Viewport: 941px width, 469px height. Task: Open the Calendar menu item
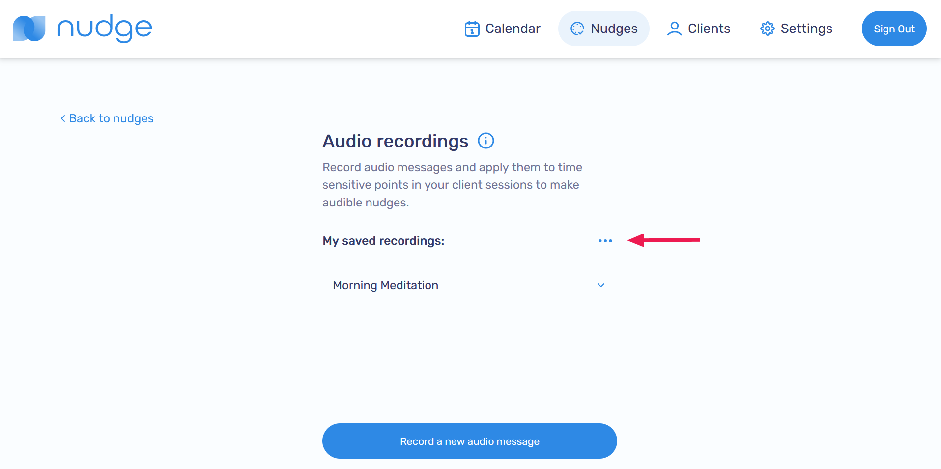[x=513, y=29]
